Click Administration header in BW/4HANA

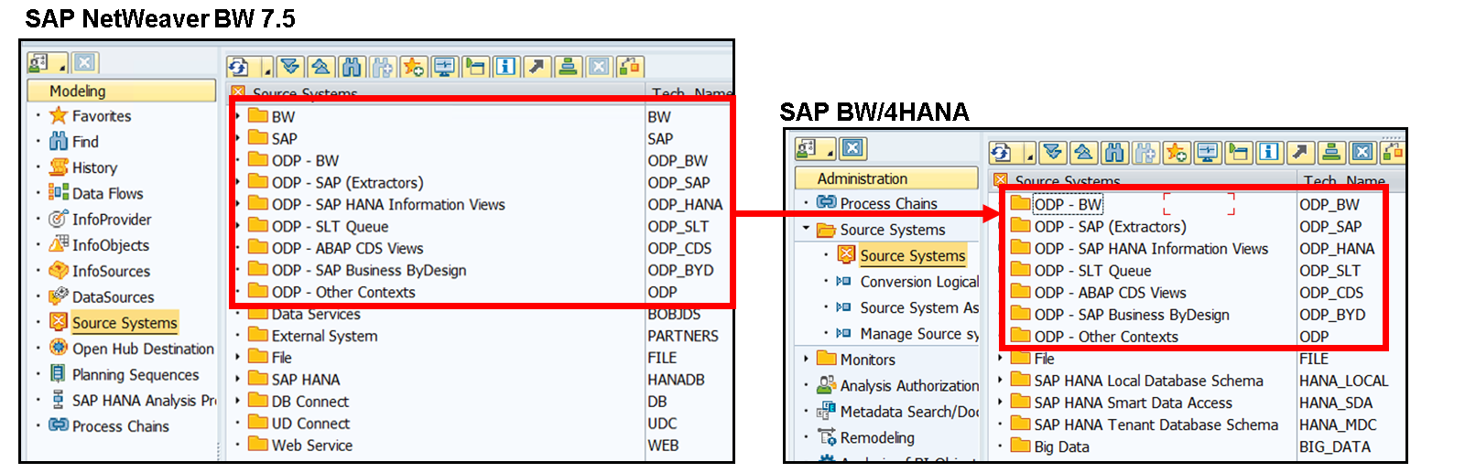coord(886,178)
